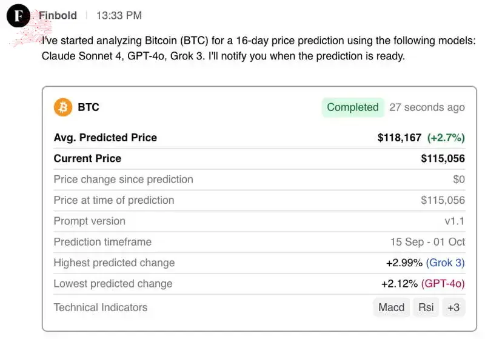The width and height of the screenshot is (485, 339).
Task: Click the Bitcoin coin icon
Action: pos(63,107)
